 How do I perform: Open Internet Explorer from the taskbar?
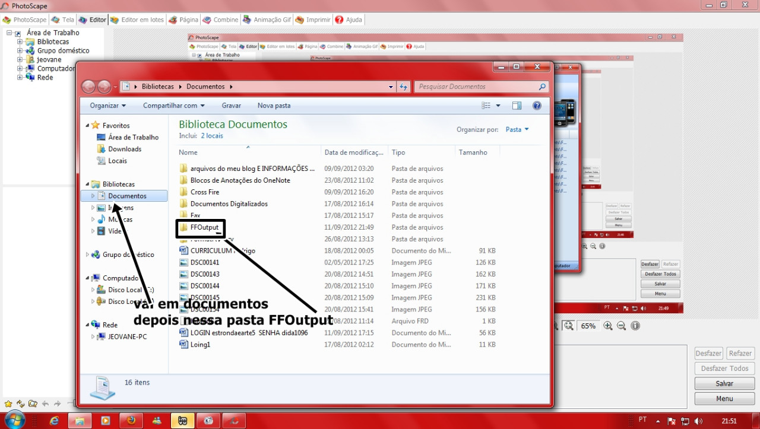tap(55, 420)
